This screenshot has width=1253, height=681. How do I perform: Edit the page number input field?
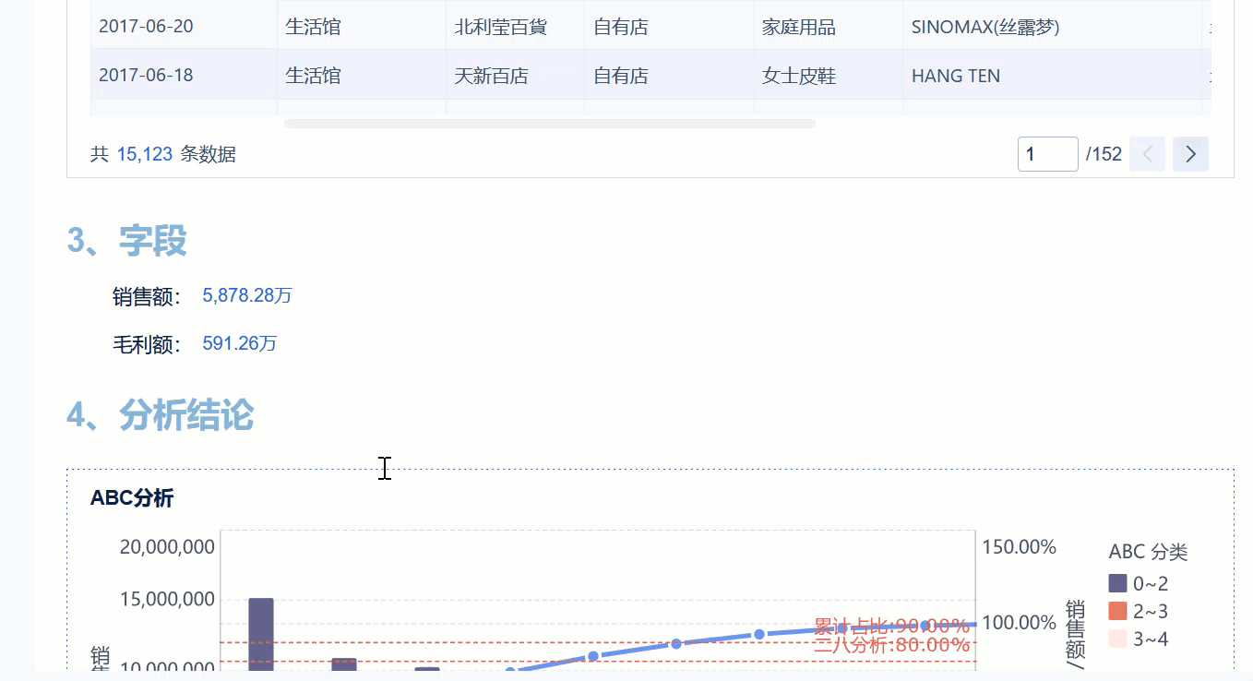point(1048,154)
